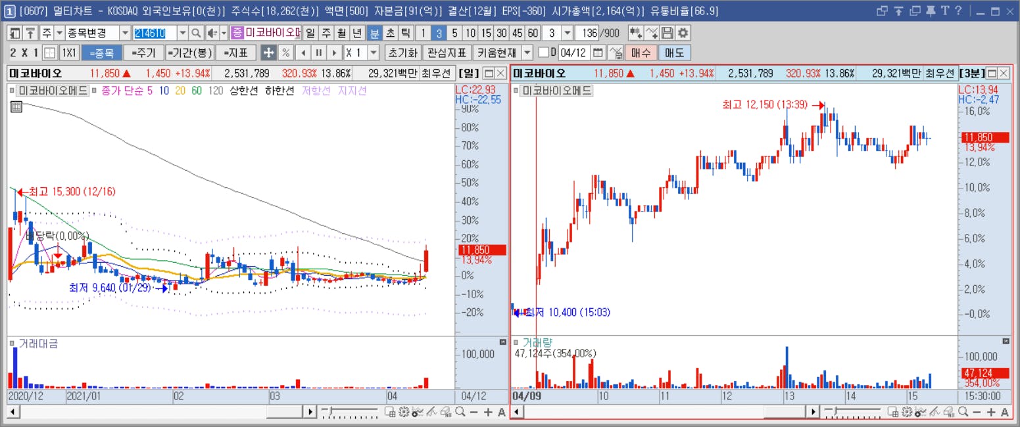Expand the stock code 214610 dropdown
Screen dimensions: 1020x427
tap(182, 33)
